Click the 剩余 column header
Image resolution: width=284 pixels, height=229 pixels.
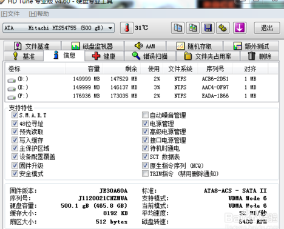[121, 69]
